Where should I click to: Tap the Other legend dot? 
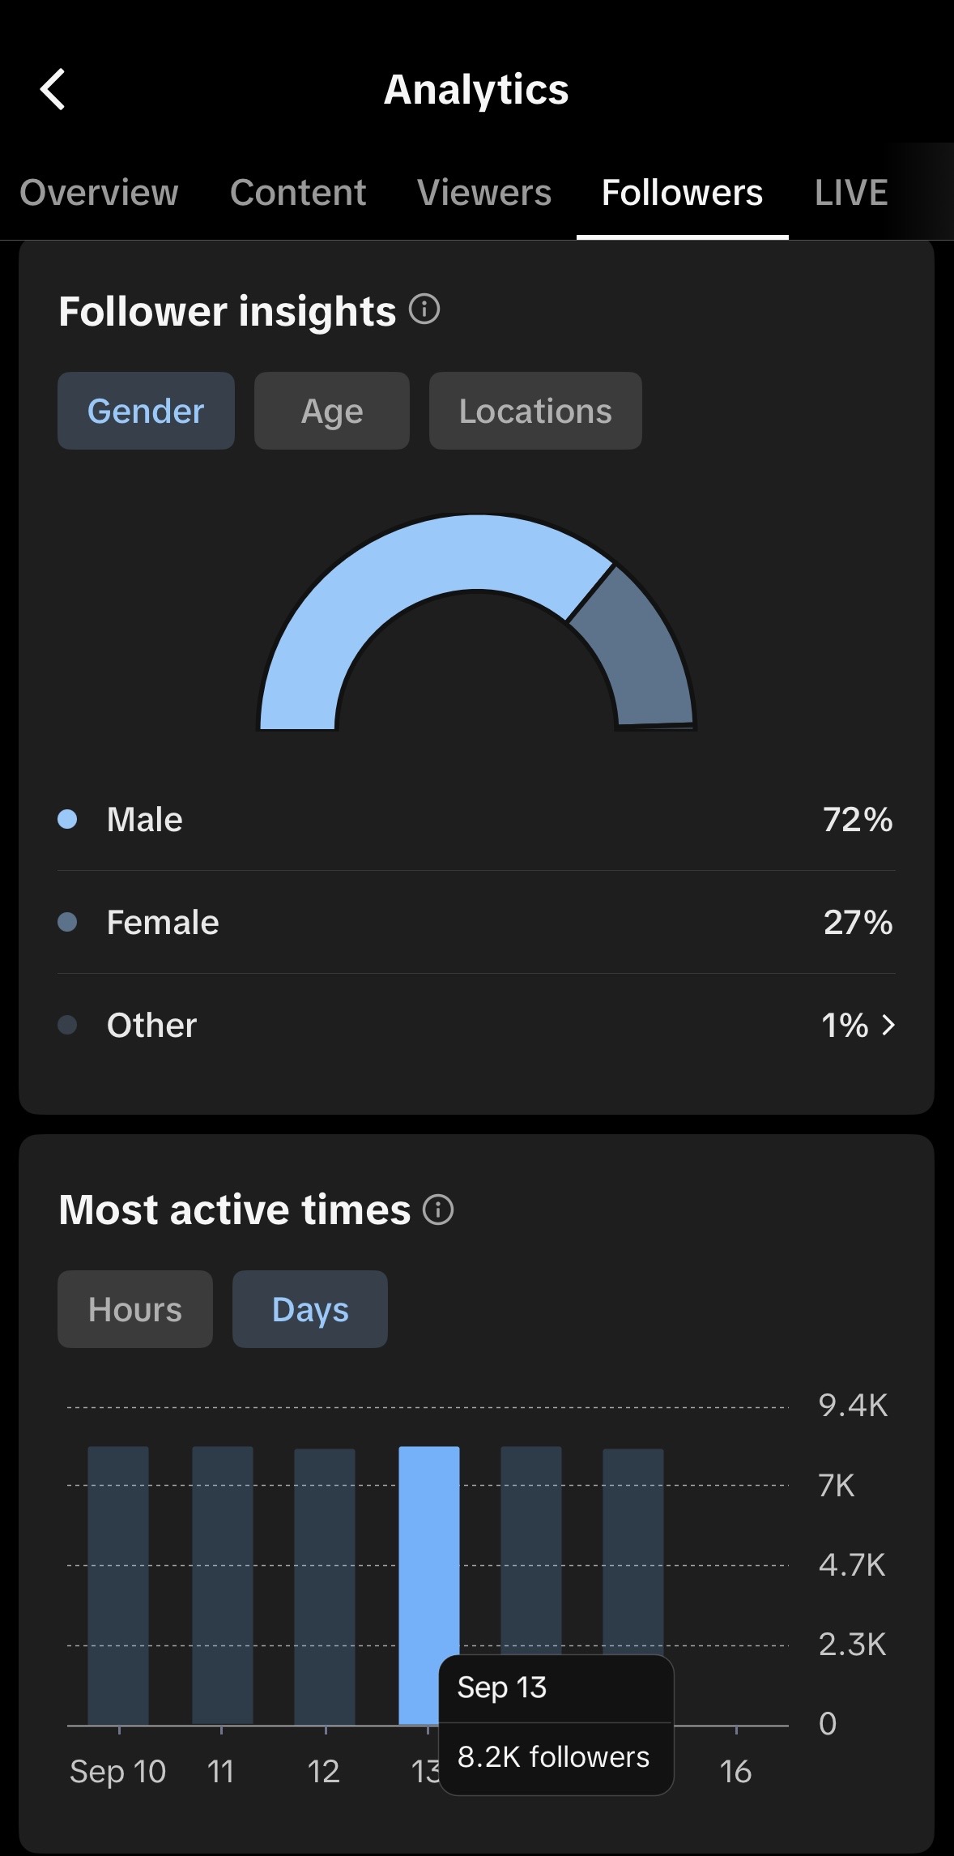[x=67, y=1025]
